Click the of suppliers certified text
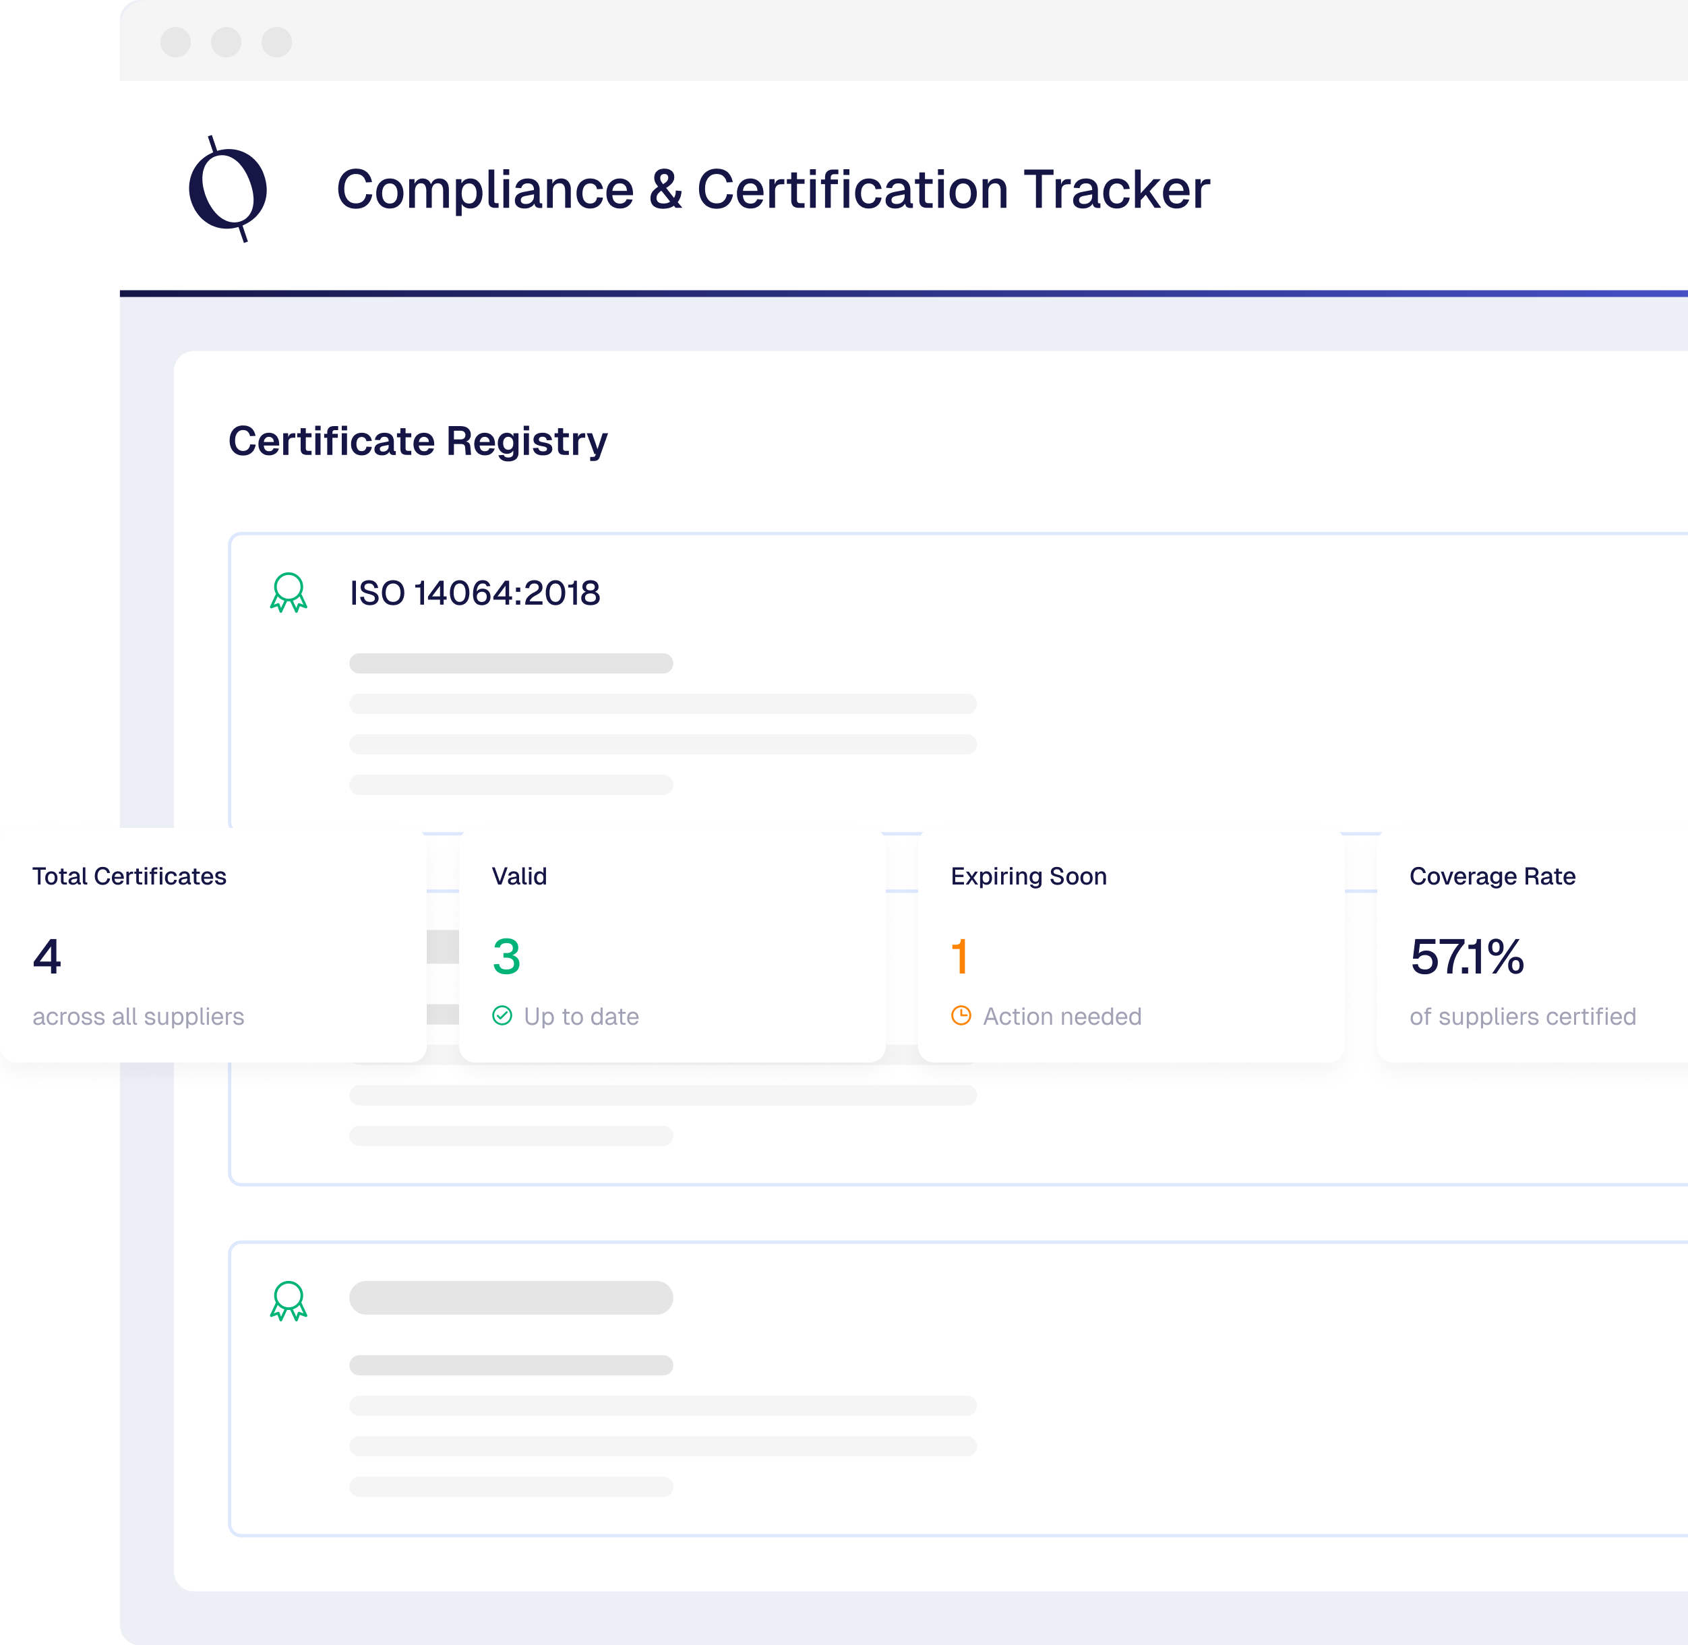The width and height of the screenshot is (1688, 1645). 1523,1017
